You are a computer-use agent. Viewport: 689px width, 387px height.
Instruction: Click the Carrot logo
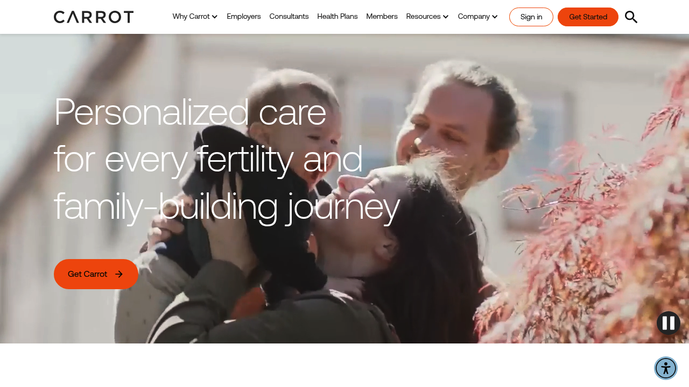pos(94,17)
